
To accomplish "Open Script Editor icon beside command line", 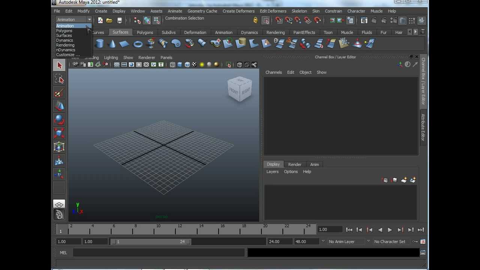I will 423,253.
